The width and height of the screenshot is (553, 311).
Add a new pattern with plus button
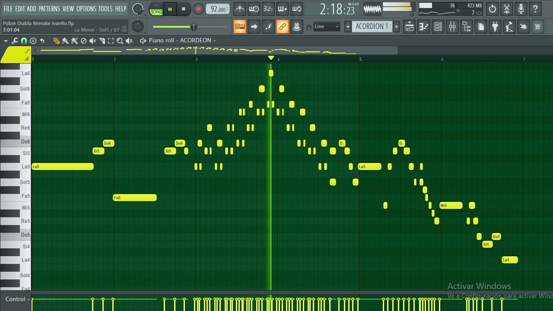pos(396,27)
